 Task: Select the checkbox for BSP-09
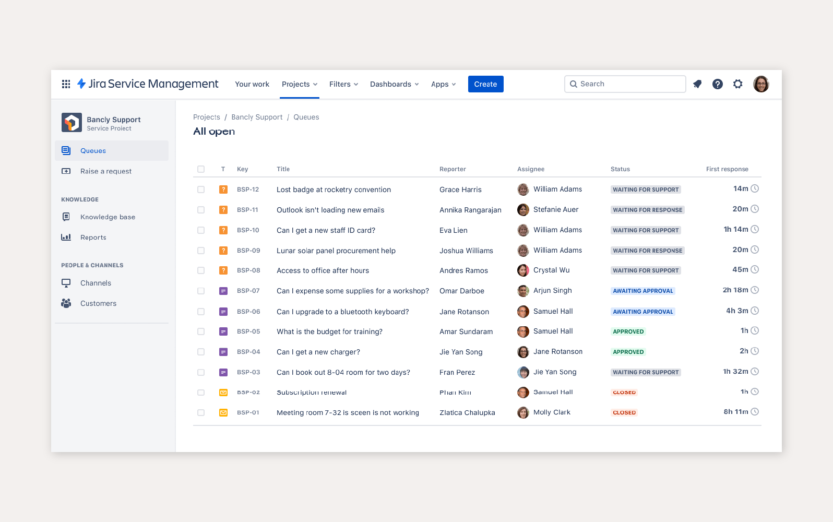coord(201,251)
